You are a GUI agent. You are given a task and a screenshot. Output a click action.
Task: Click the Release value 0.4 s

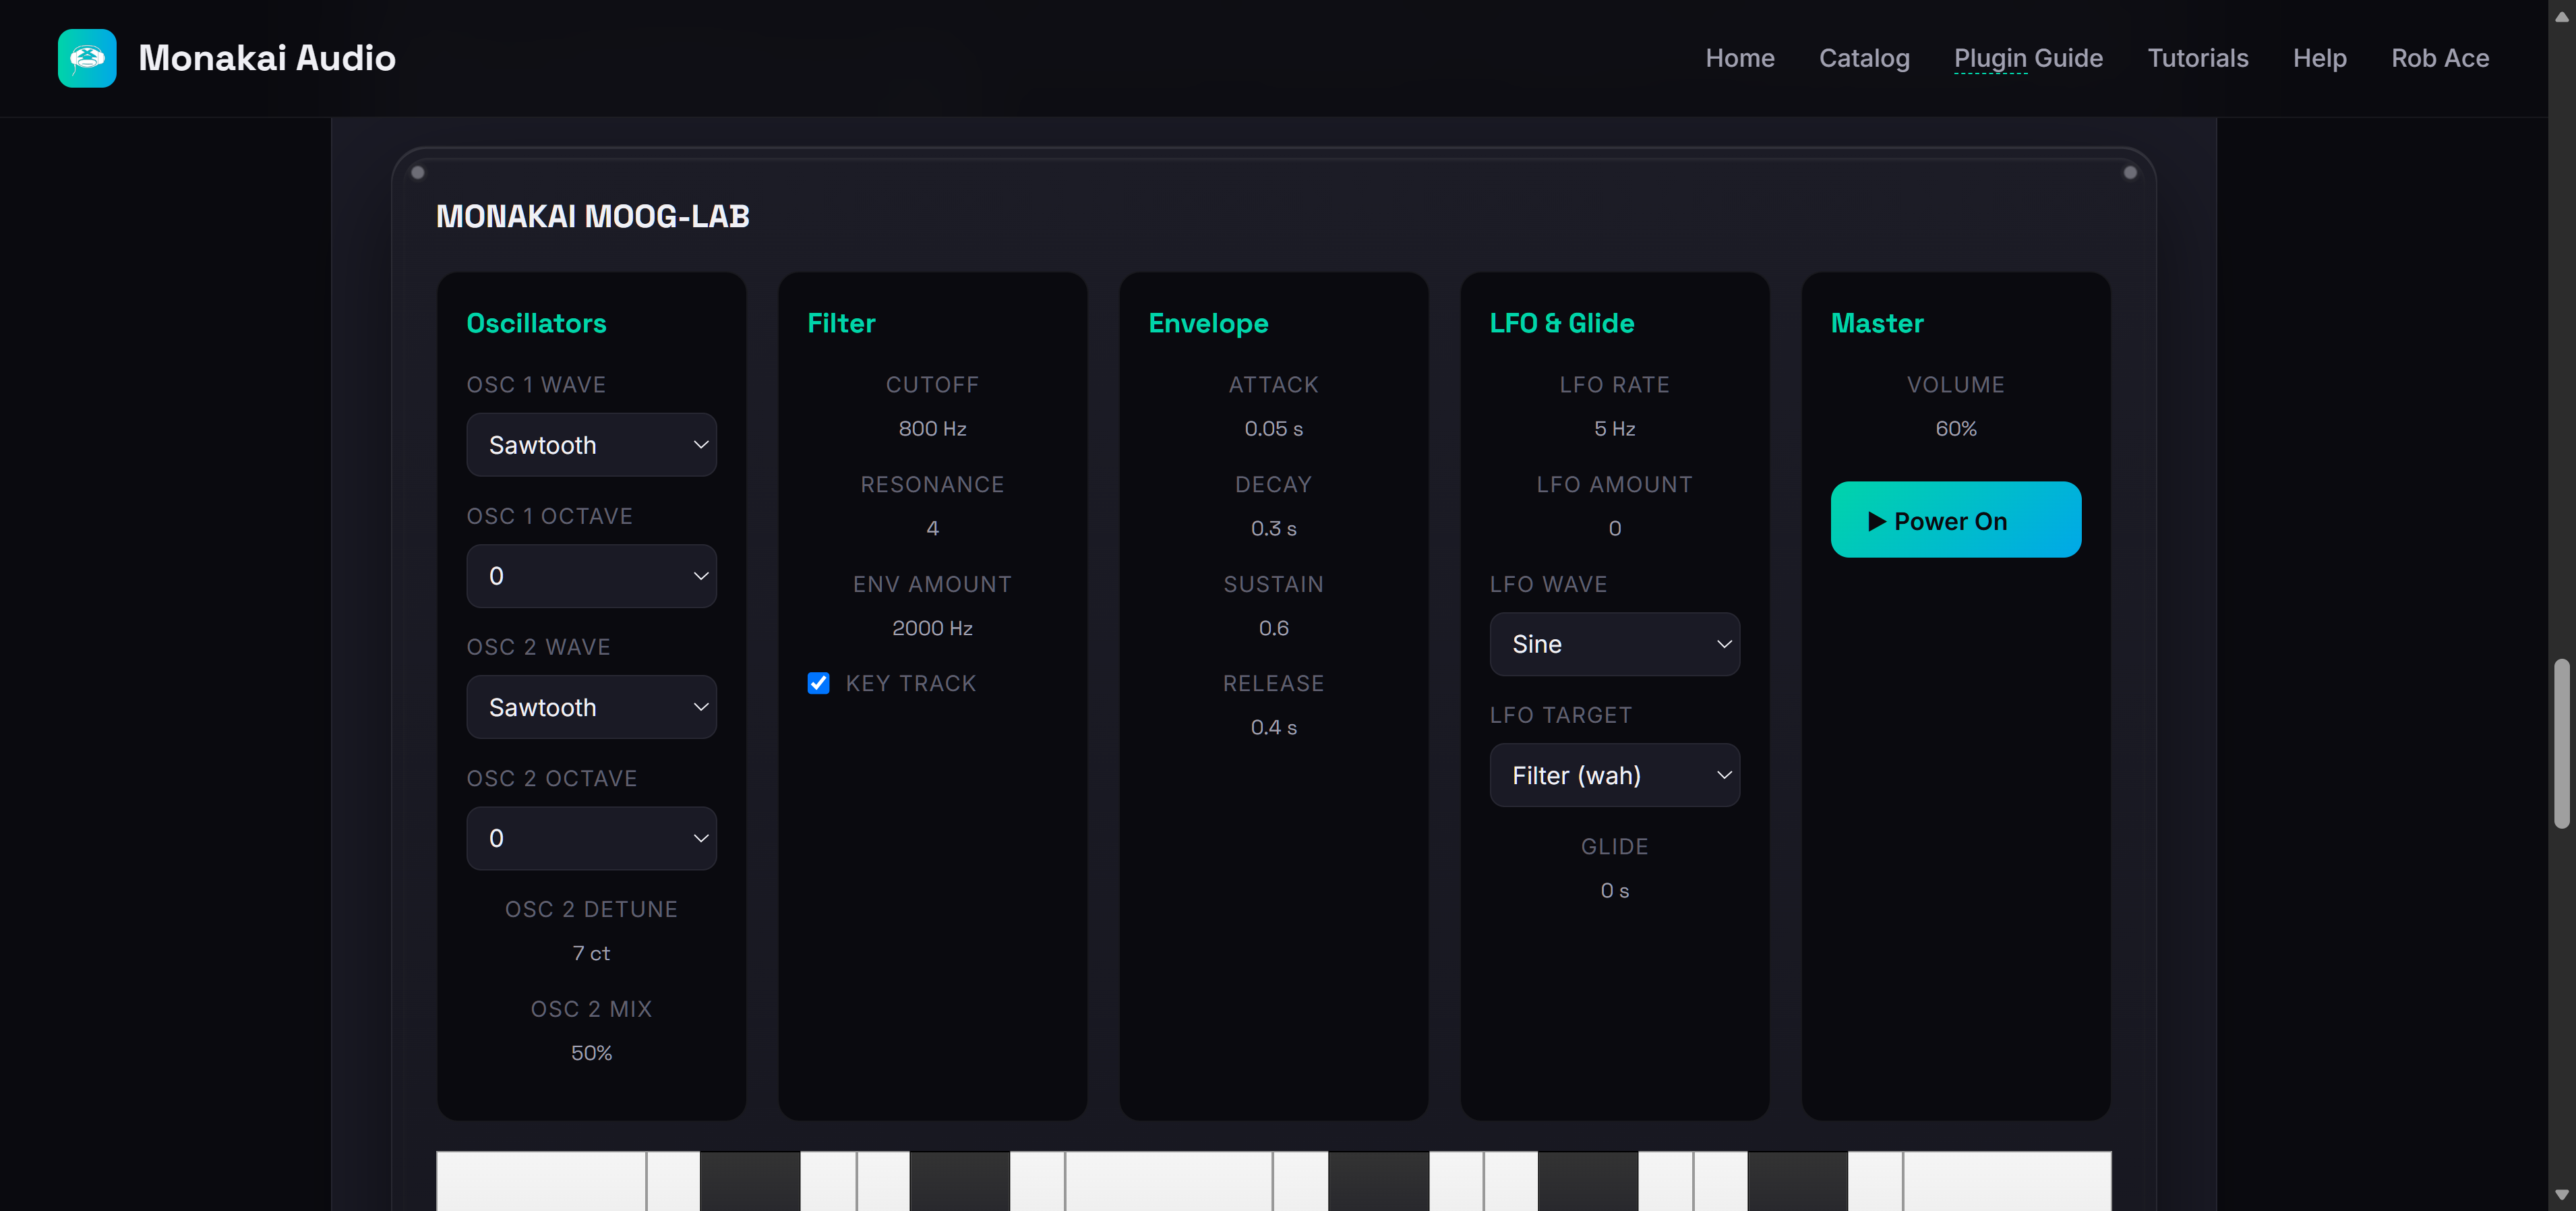pyautogui.click(x=1273, y=727)
